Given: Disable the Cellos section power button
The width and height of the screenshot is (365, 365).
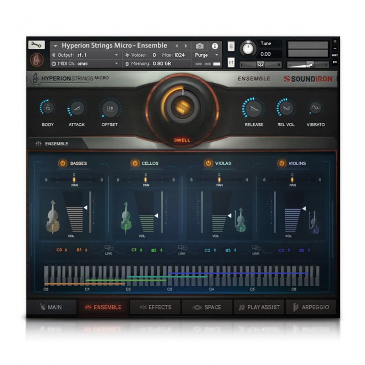Looking at the screenshot, I should point(135,163).
